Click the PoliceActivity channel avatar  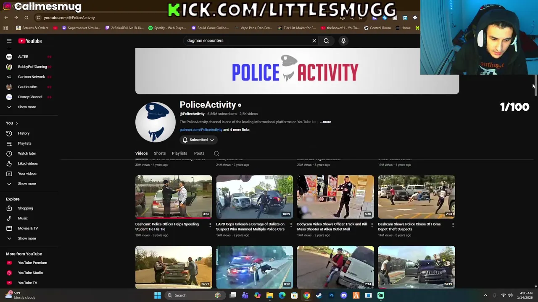tap(156, 122)
